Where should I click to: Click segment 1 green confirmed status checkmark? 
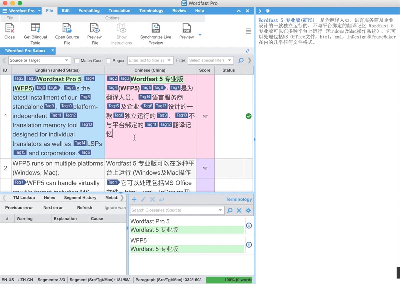(x=248, y=116)
